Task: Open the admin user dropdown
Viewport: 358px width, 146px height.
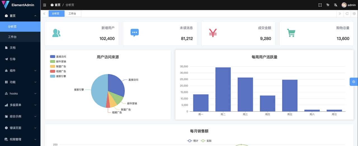Action: pos(348,5)
